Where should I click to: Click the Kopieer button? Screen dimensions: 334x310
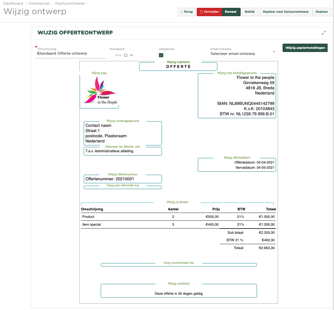point(322,12)
